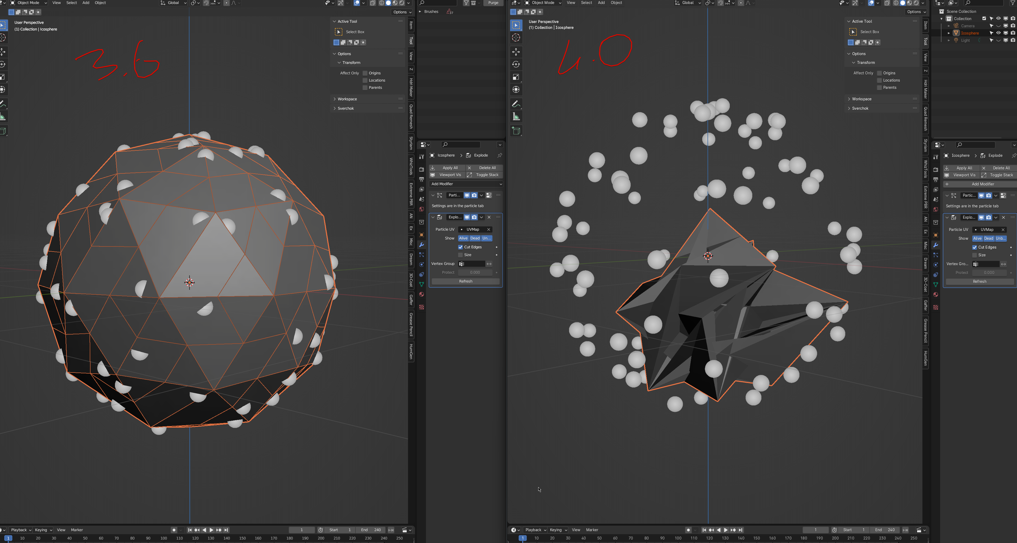
Task: Open Object Mode dropdown in 4.0 viewport
Action: click(543, 3)
